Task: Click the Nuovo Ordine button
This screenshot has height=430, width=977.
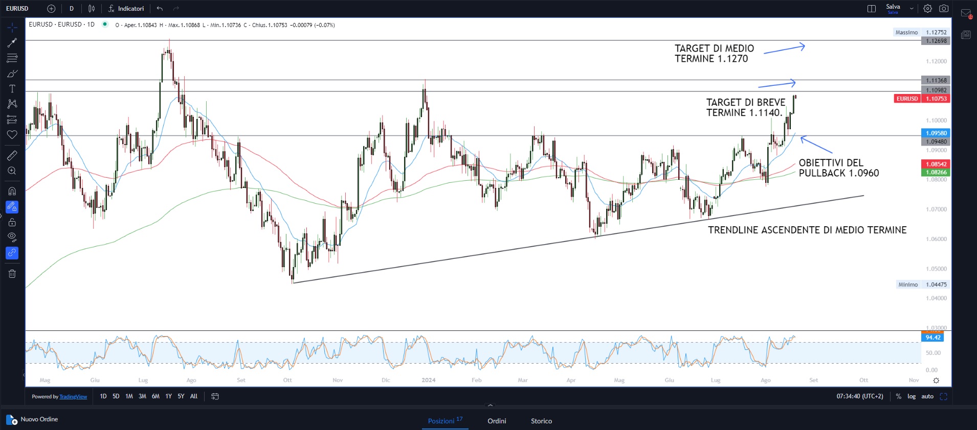Action: coord(33,420)
